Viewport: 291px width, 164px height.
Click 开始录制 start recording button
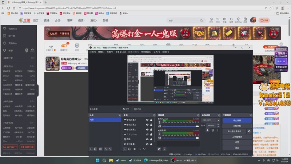(x=237, y=126)
